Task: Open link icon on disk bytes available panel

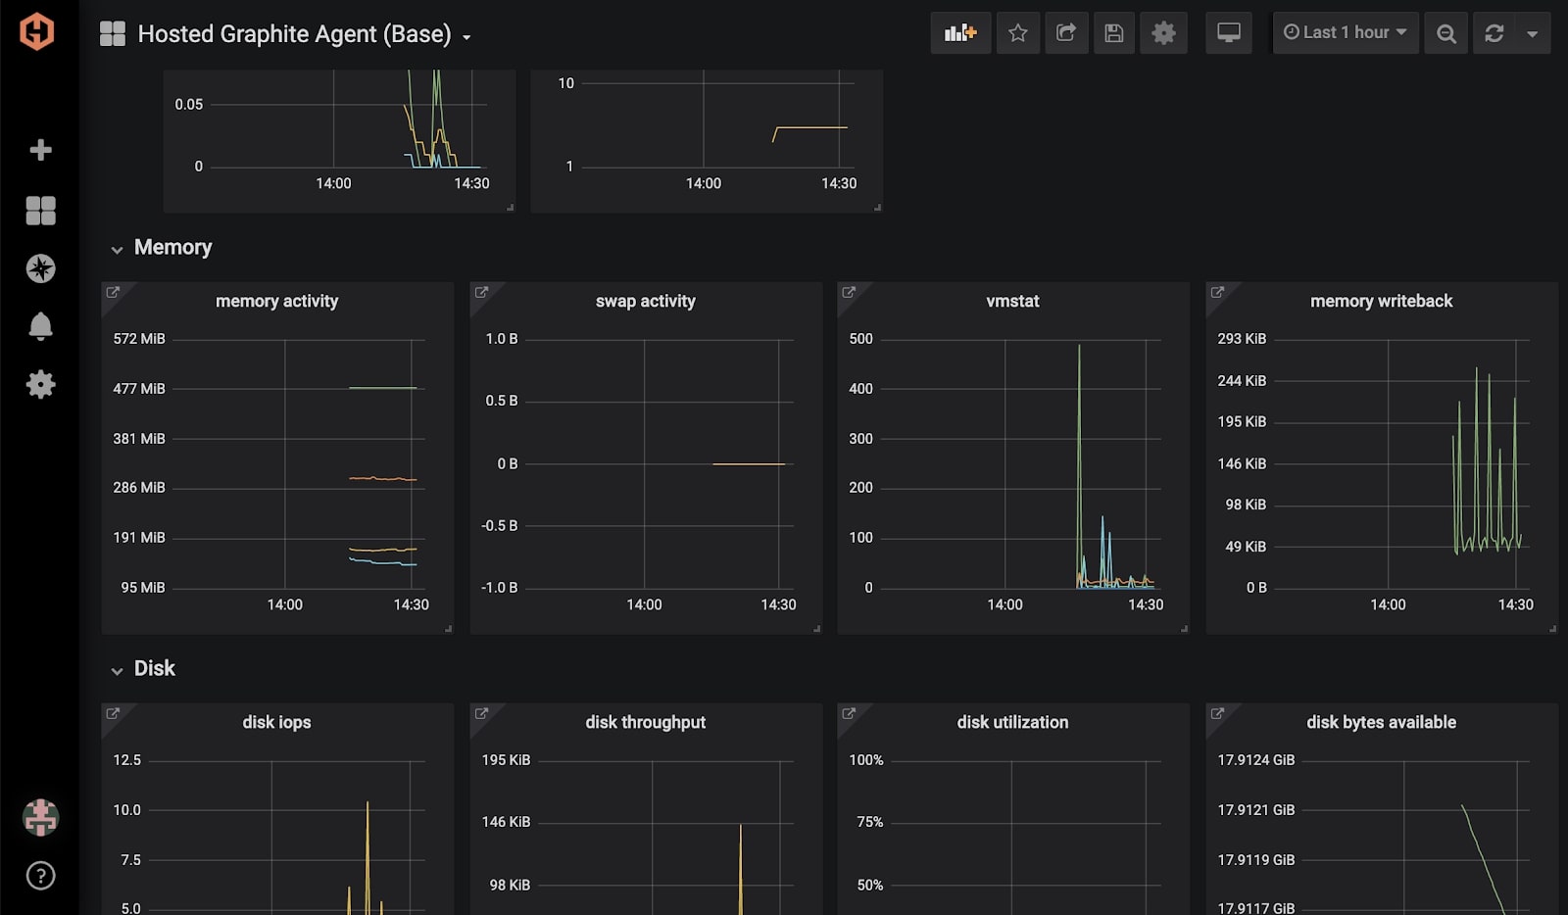Action: point(1217,713)
